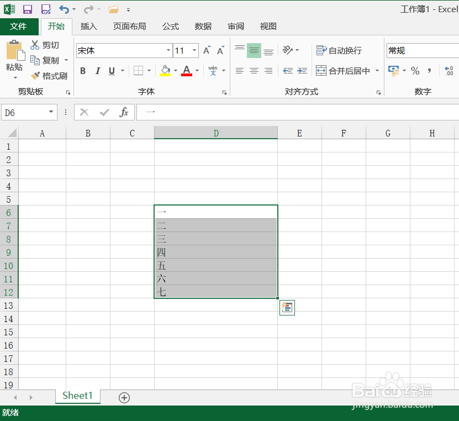459x421 pixels.
Task: Switch to the 审阅 tab
Action: coord(236,27)
